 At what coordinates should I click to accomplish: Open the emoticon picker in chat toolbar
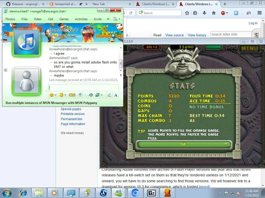pos(51,95)
